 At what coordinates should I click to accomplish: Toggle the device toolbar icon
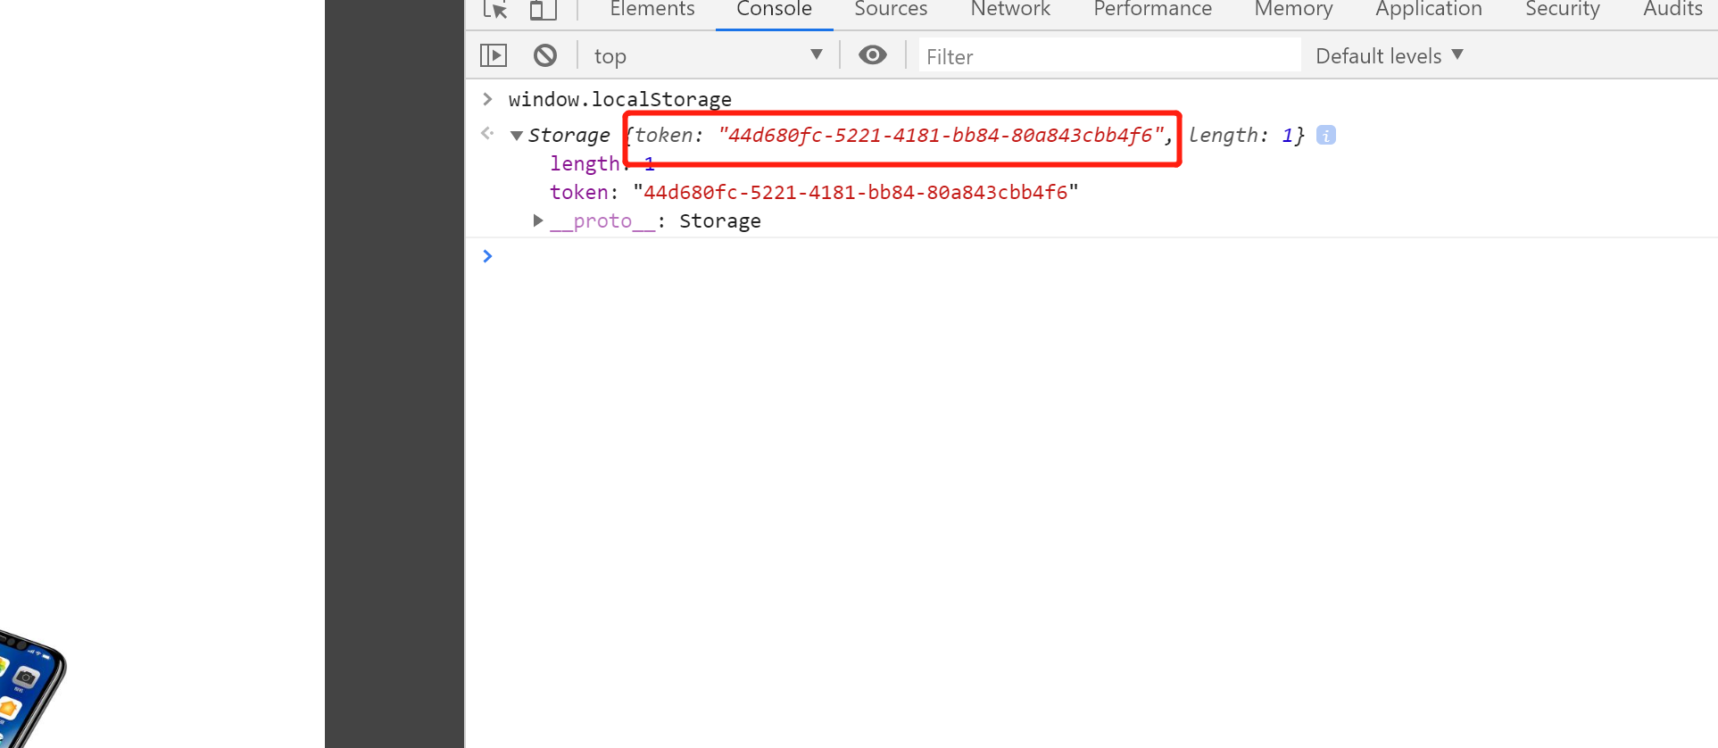pos(543,10)
